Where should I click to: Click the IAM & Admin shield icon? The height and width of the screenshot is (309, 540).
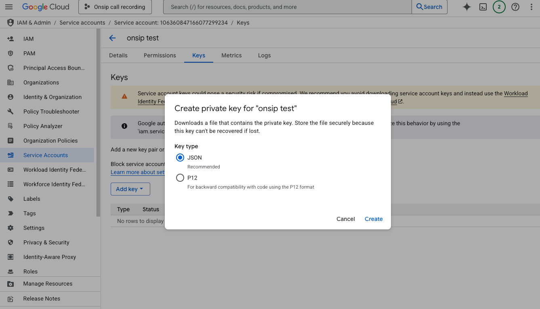pos(11,23)
